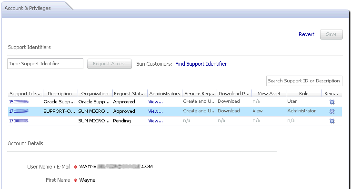This screenshot has height=189, width=351.
Task: Sort by Role column header
Action: pos(304,93)
